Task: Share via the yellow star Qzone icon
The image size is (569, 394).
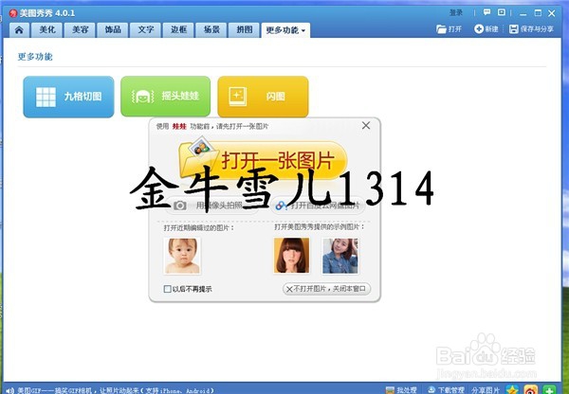Action: pyautogui.click(x=512, y=389)
